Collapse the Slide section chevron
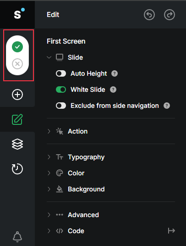 pos(49,57)
